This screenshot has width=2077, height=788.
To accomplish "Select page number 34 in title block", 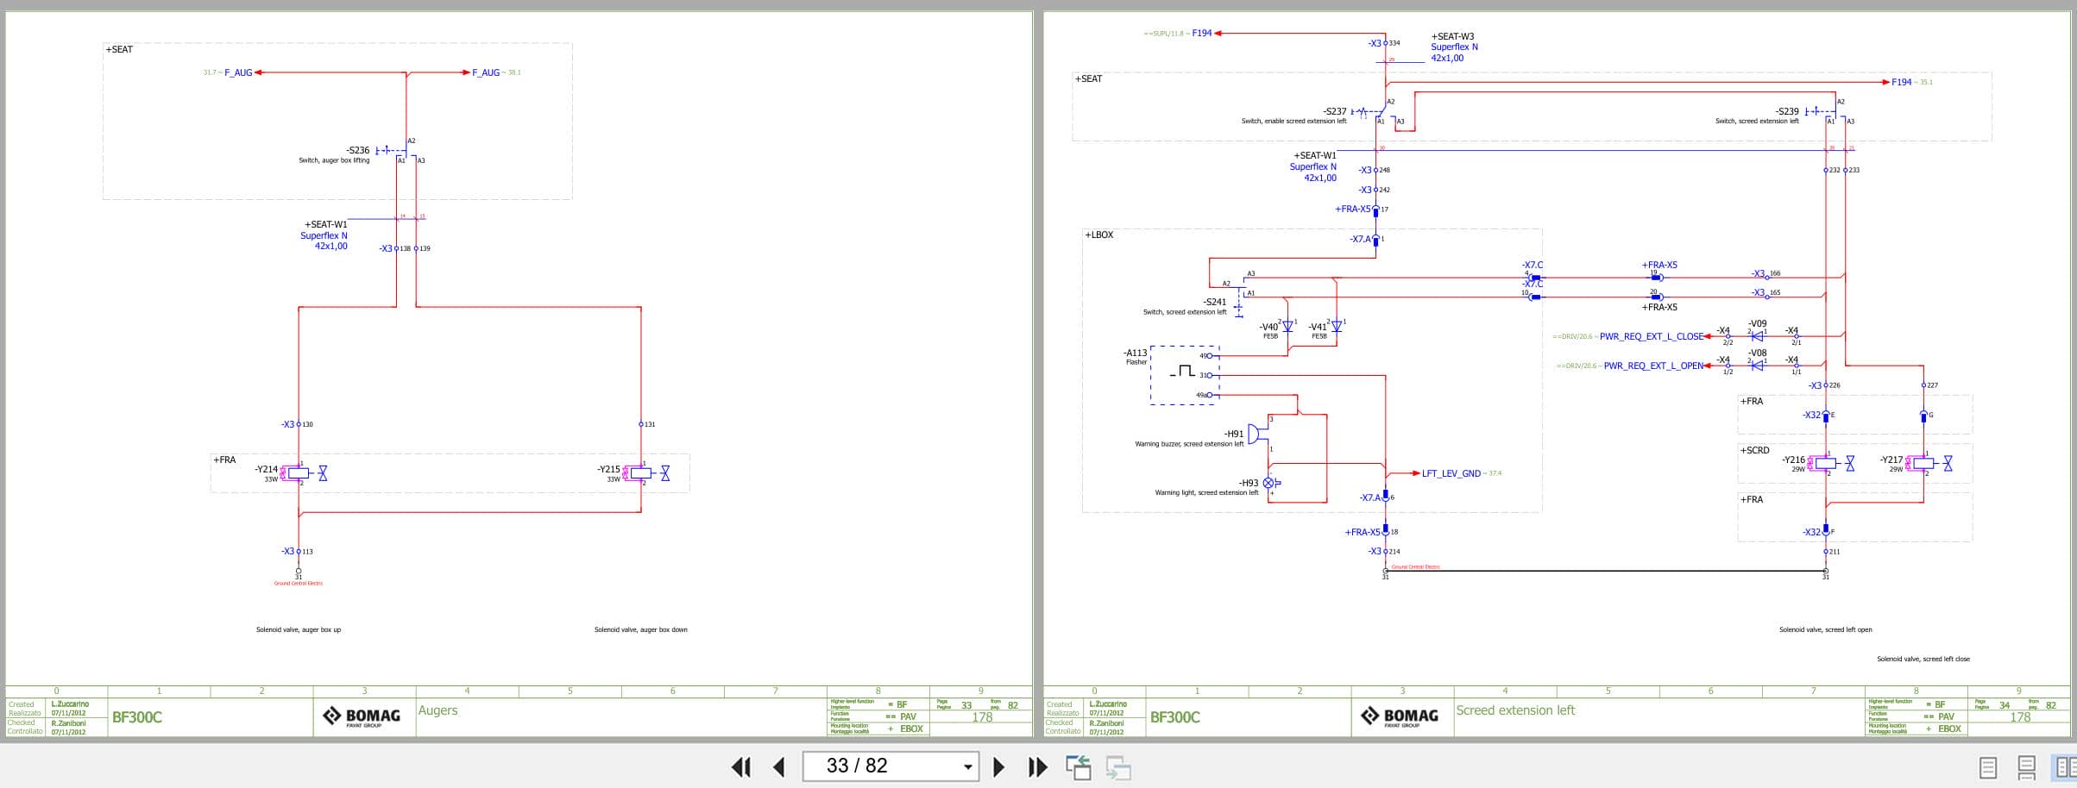I will [x=2004, y=705].
